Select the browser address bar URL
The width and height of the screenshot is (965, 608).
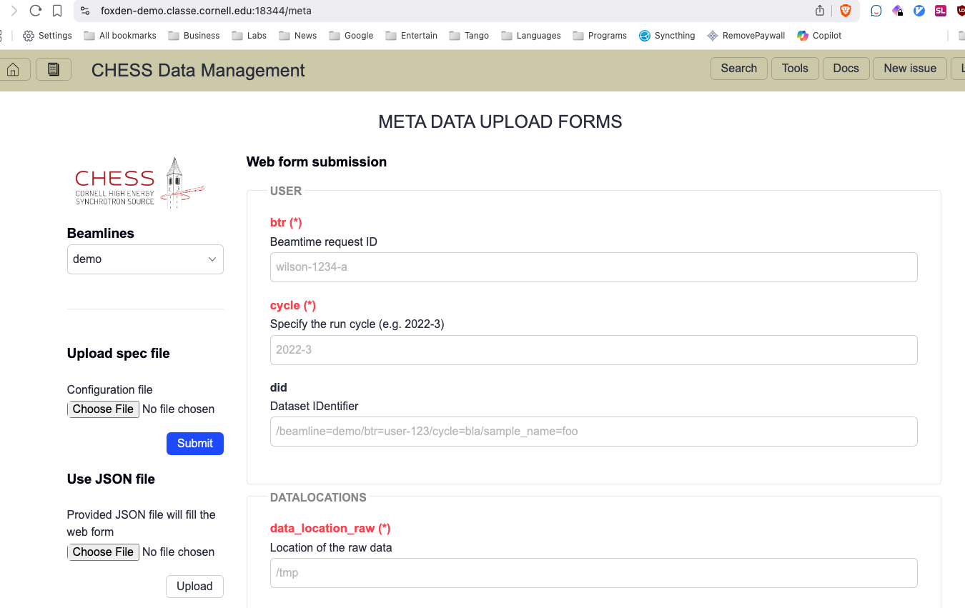coord(206,11)
